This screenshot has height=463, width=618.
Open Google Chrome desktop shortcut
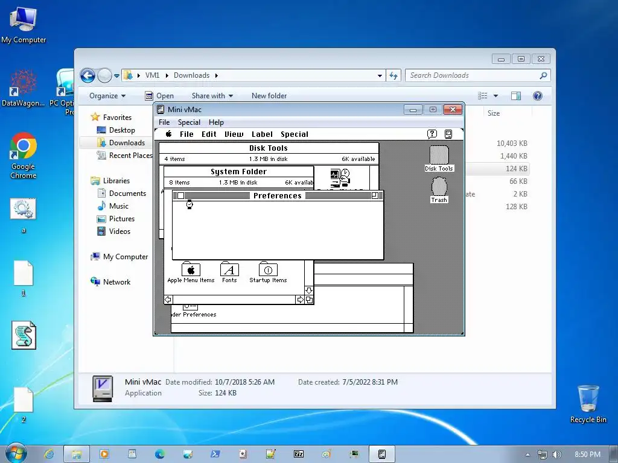tap(24, 156)
